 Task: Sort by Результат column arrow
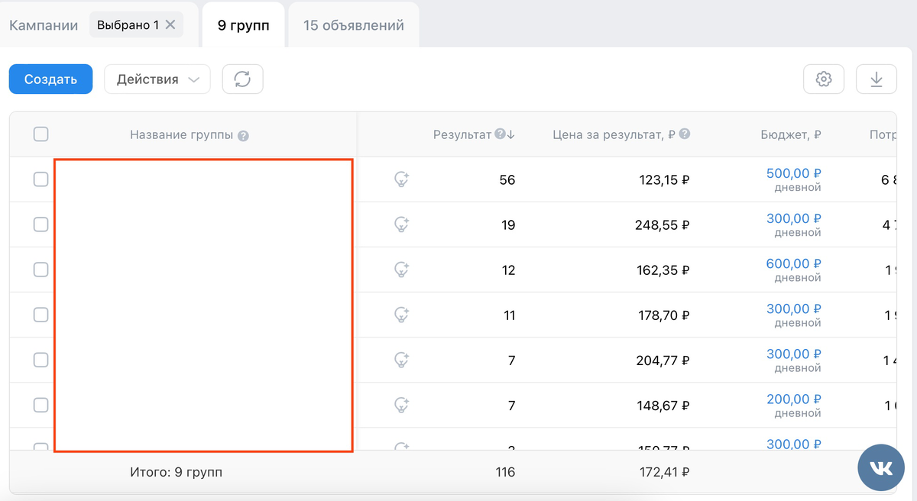click(x=511, y=134)
